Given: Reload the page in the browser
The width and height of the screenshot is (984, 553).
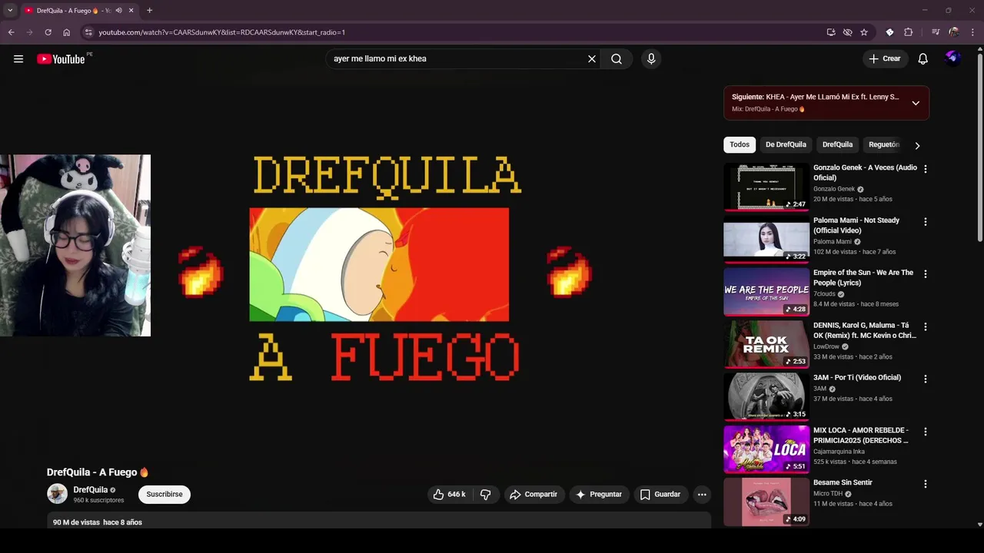Looking at the screenshot, I should 48,32.
